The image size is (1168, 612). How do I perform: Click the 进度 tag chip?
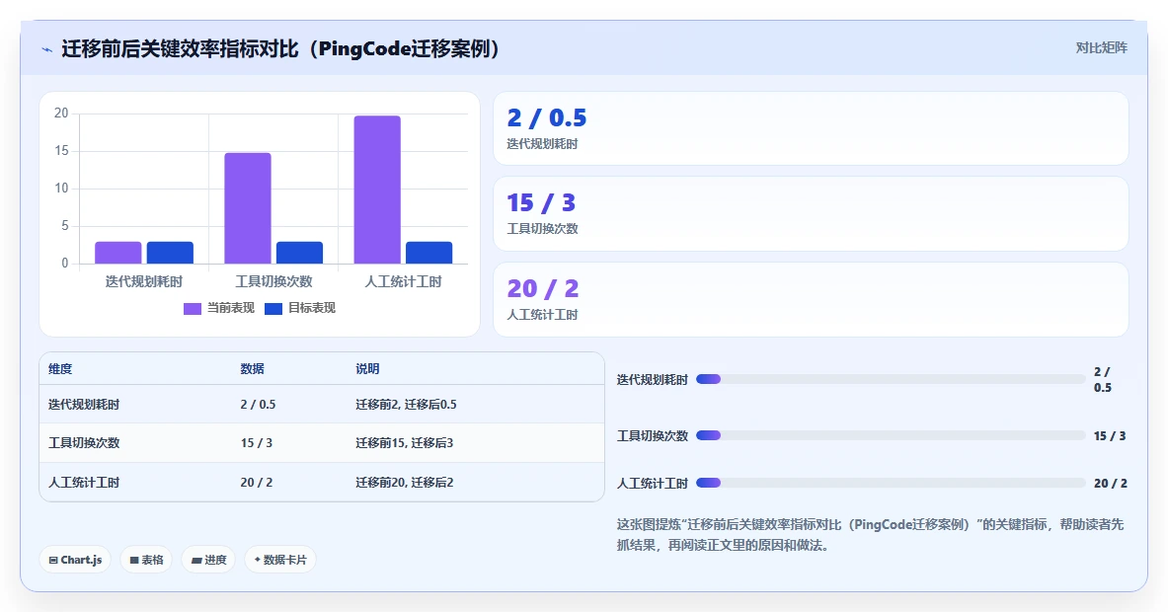tap(208, 560)
